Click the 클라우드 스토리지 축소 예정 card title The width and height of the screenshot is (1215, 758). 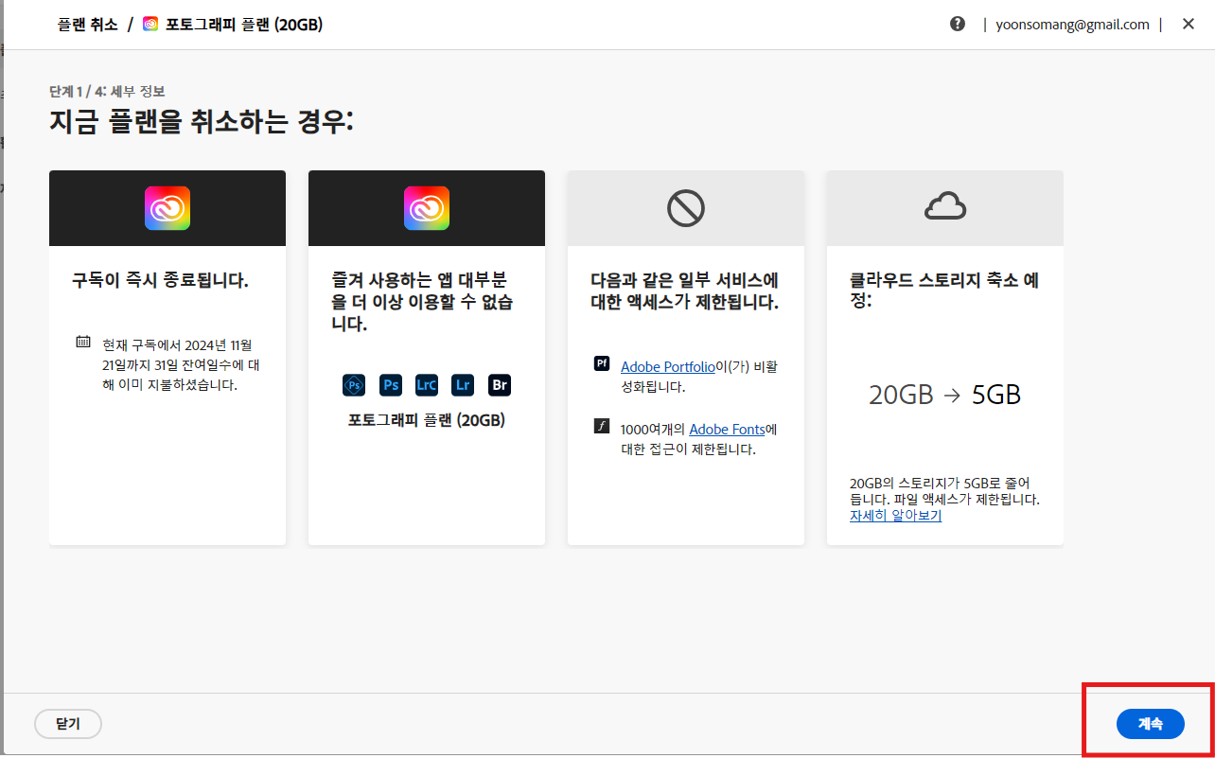pyautogui.click(x=944, y=291)
